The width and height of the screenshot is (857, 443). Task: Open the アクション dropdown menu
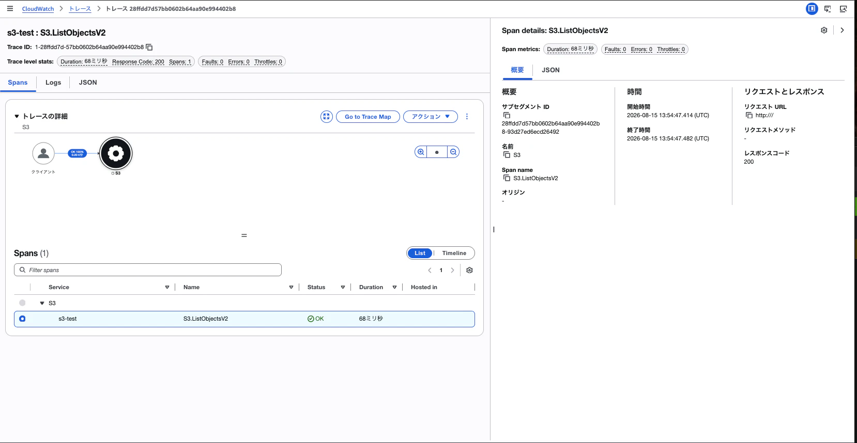[x=431, y=117]
